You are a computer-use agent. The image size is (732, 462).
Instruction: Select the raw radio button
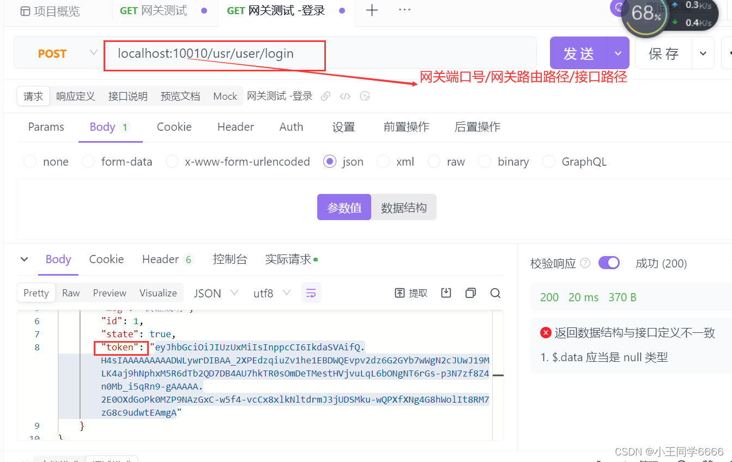tap(434, 161)
